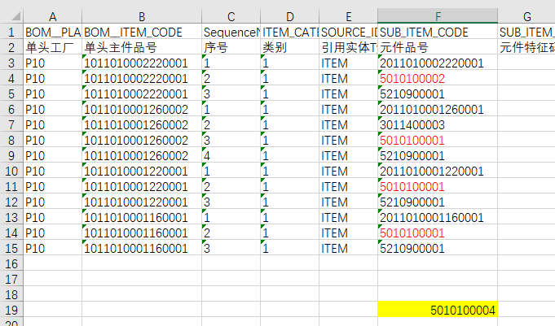Click cell 2011010001220001 in row 10

coord(438,172)
